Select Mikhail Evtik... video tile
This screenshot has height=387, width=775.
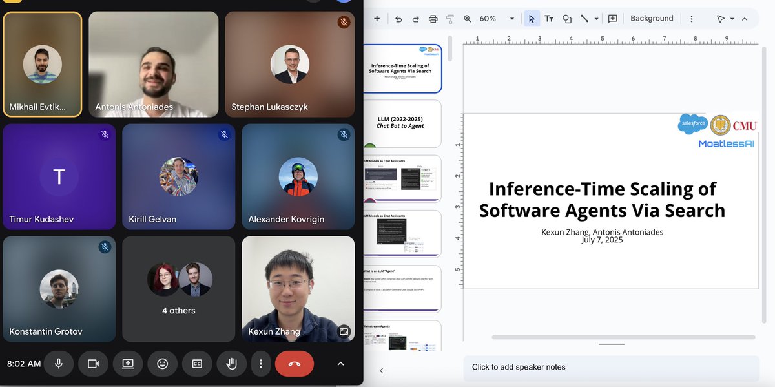click(43, 65)
